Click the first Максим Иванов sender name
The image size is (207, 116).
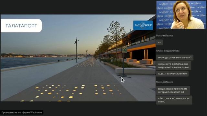165,36
